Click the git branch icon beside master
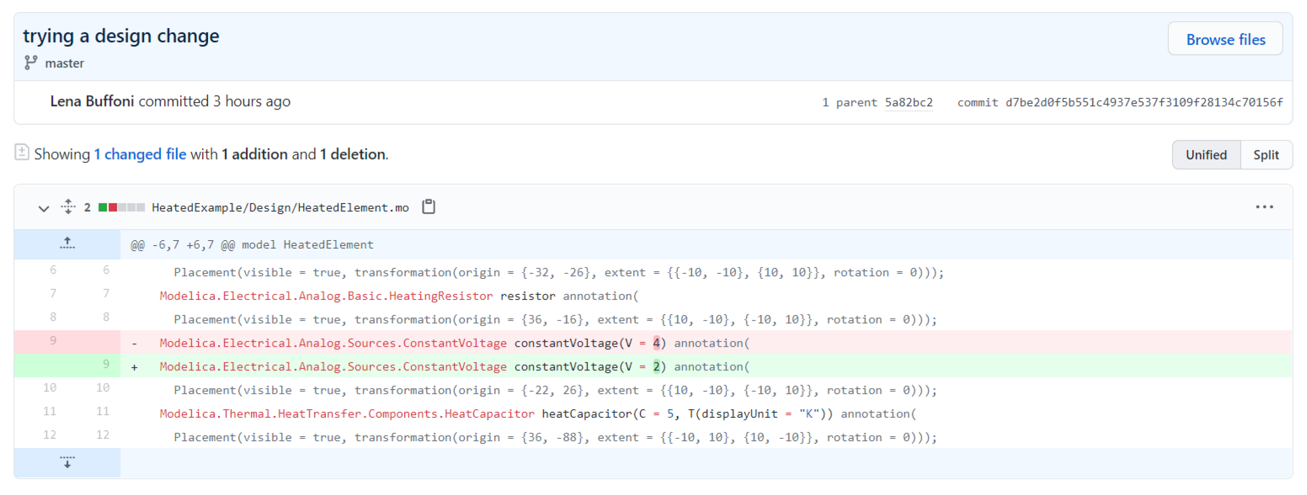Screen dimensions: 1307x495 [30, 63]
